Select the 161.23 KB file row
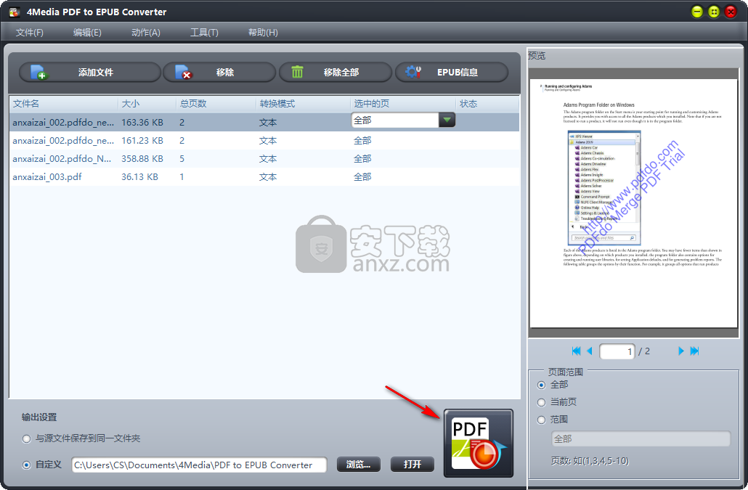Image resolution: width=748 pixels, height=490 pixels. (264, 141)
